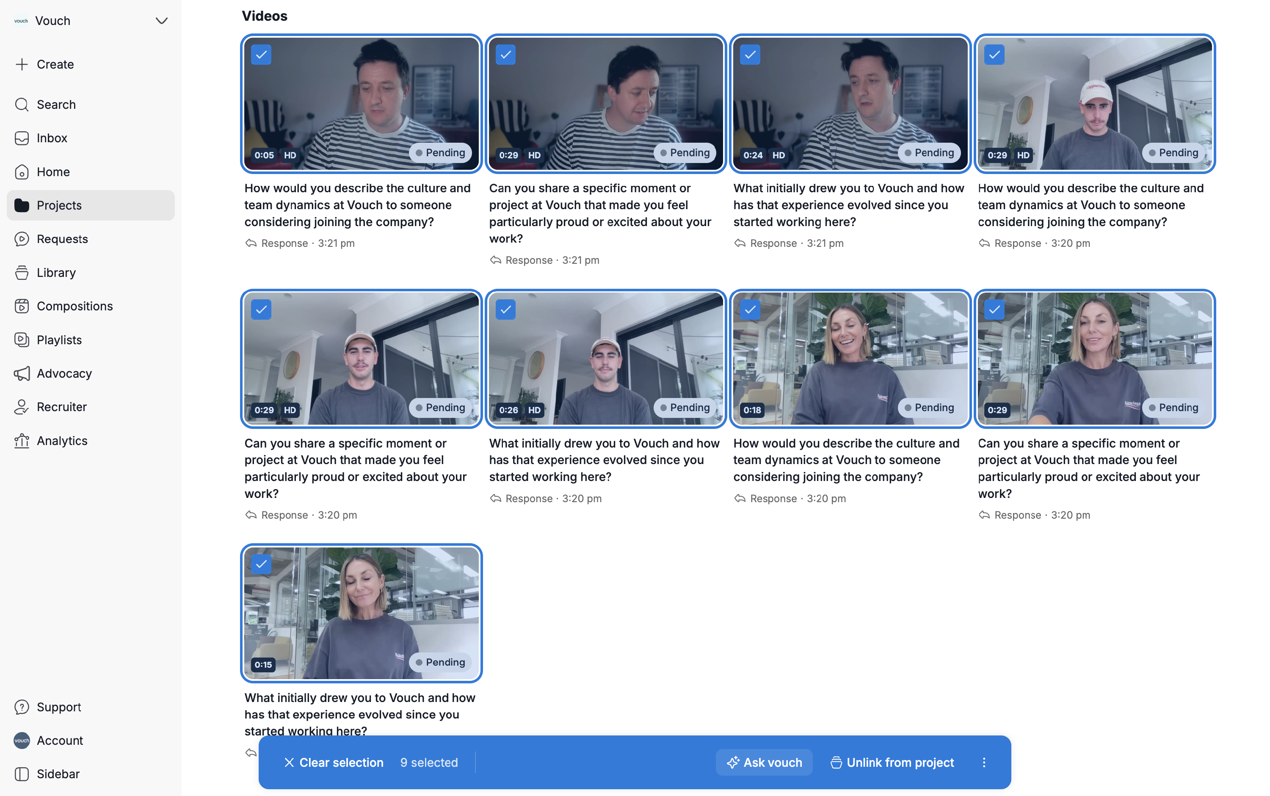Click the Search magnifier icon
This screenshot has height=796, width=1270.
22,104
